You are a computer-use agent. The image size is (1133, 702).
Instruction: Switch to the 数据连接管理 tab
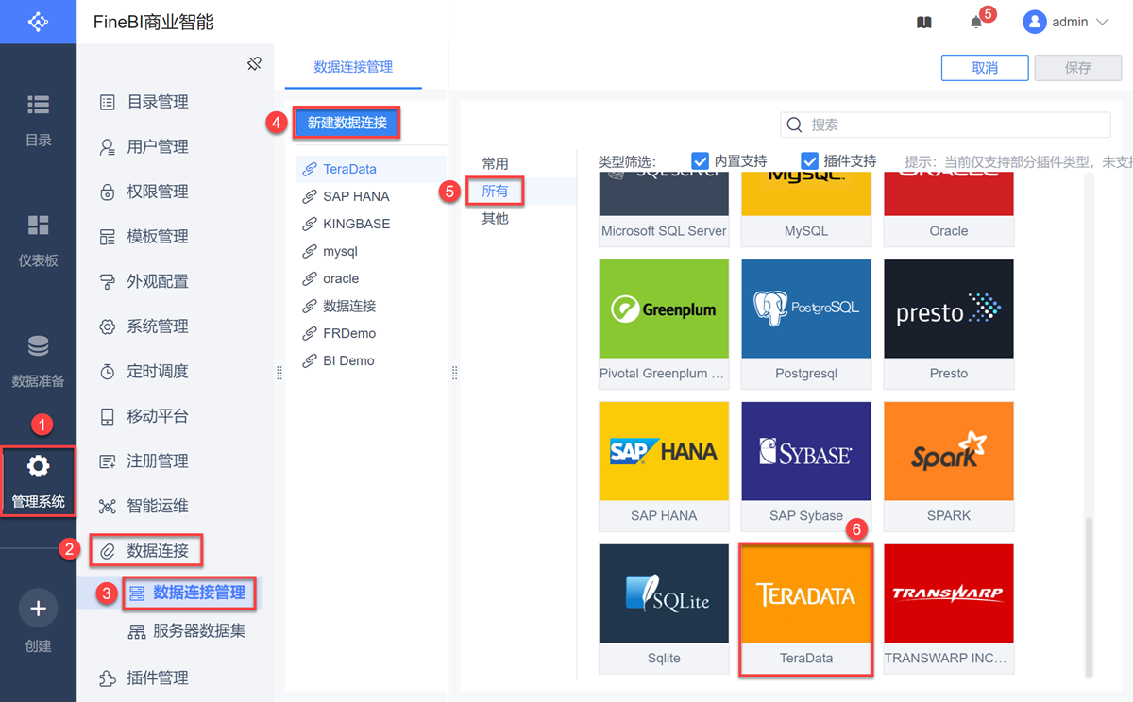353,67
